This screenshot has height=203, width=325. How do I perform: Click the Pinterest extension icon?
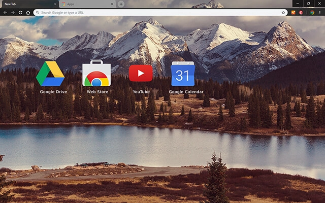[x=301, y=13]
